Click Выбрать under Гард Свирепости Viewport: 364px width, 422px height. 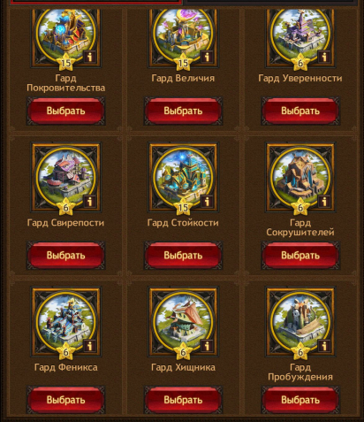click(x=65, y=256)
